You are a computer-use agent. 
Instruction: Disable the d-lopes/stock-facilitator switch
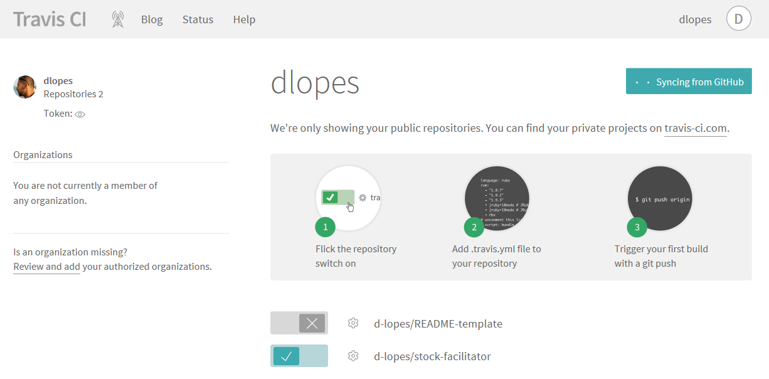(x=299, y=356)
